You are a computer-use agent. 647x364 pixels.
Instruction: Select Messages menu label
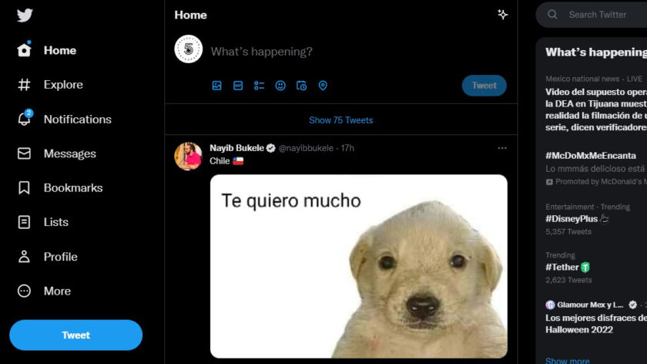70,153
